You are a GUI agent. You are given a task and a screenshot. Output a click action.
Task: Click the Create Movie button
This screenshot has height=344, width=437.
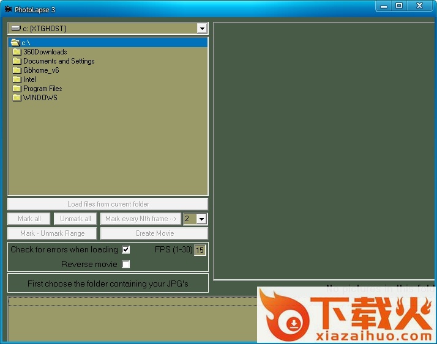154,233
